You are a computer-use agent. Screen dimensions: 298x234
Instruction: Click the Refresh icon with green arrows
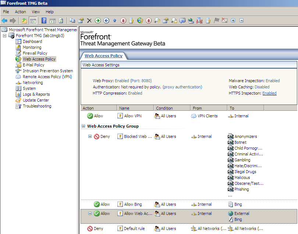(61, 21)
